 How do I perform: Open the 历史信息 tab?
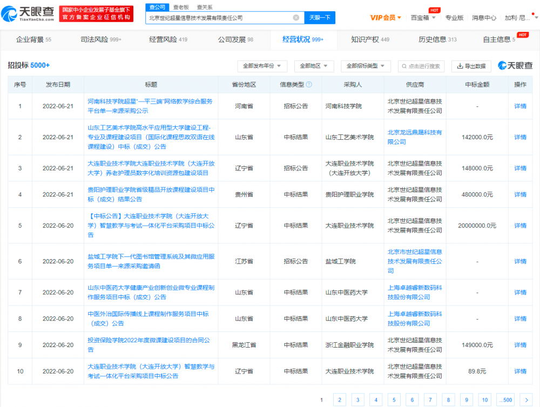point(437,39)
